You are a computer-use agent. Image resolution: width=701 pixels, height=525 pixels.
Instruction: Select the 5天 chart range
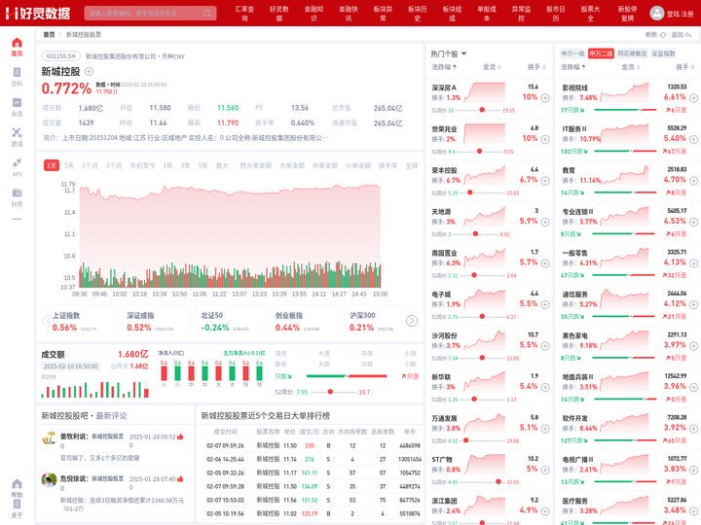tap(69, 165)
